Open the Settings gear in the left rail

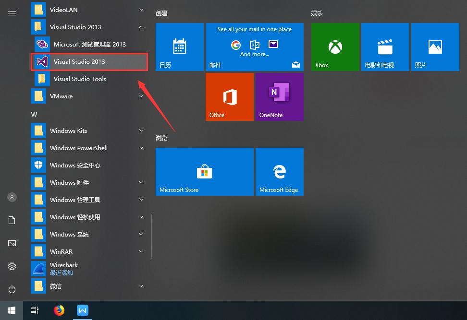coord(12,266)
